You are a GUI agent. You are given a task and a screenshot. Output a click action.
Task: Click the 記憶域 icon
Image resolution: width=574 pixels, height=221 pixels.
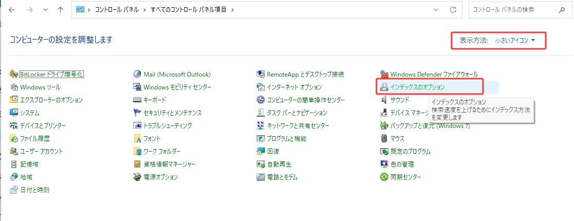14,164
